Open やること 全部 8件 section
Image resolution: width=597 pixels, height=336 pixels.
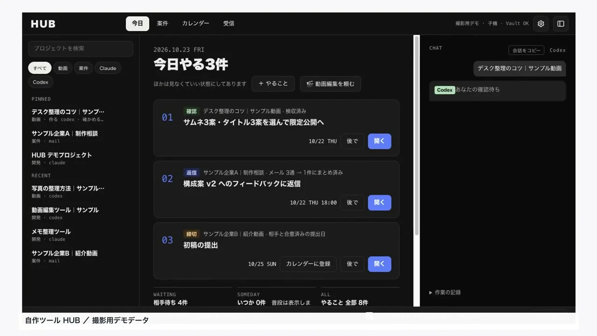[345, 302]
